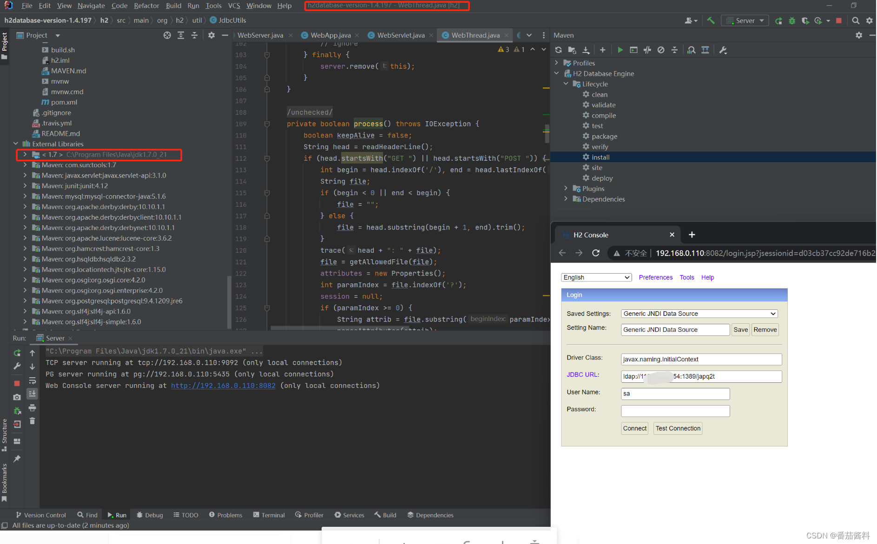
Task: Click the Maven Add project plus icon
Action: pos(602,50)
